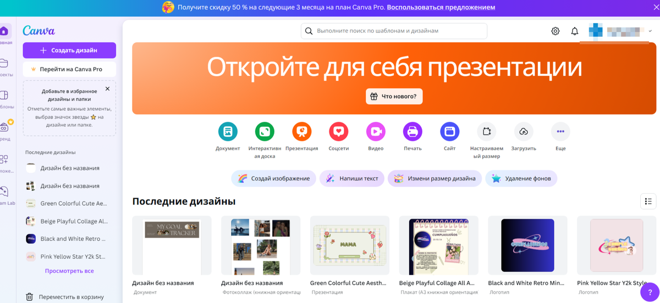
Task: Open the Black and White Retro logo thumbnail
Action: tap(527, 245)
